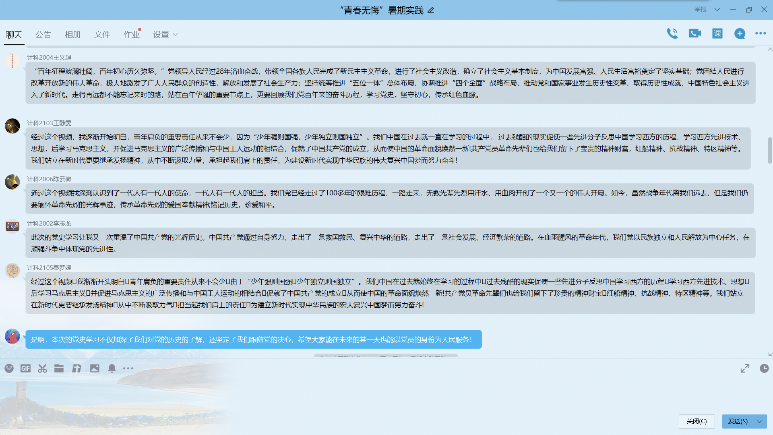773x435 pixels.
Task: Open the class (课) feature icon
Action: (717, 33)
